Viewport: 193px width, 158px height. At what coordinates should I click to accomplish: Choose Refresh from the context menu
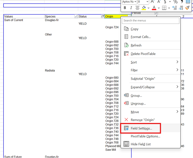click(x=151, y=45)
